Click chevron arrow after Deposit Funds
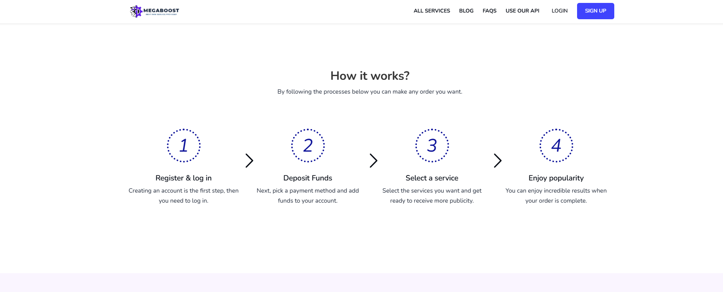This screenshot has height=292, width=723. 373,160
